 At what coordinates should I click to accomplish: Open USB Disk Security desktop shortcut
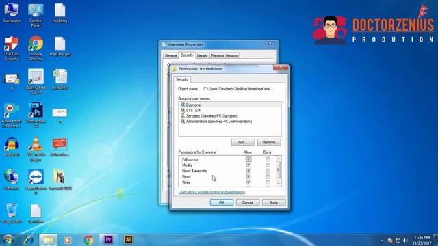point(12,48)
